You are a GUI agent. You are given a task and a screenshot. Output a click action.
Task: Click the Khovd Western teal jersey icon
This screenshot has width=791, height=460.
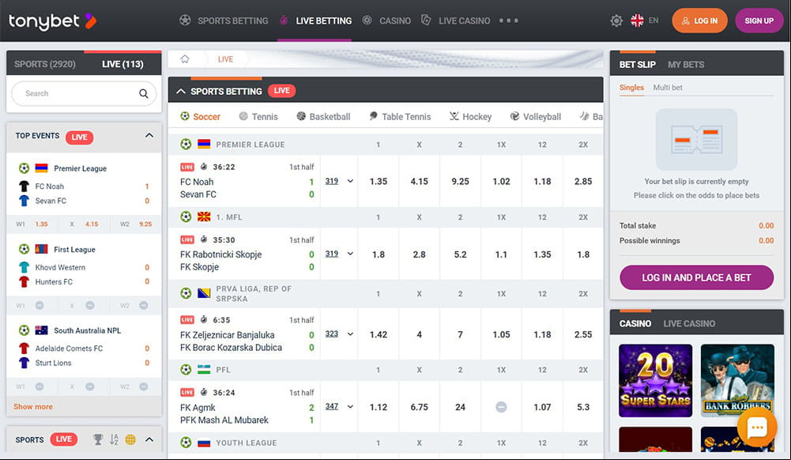tap(24, 267)
